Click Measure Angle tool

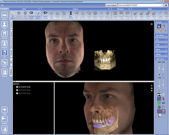(x=128, y=15)
